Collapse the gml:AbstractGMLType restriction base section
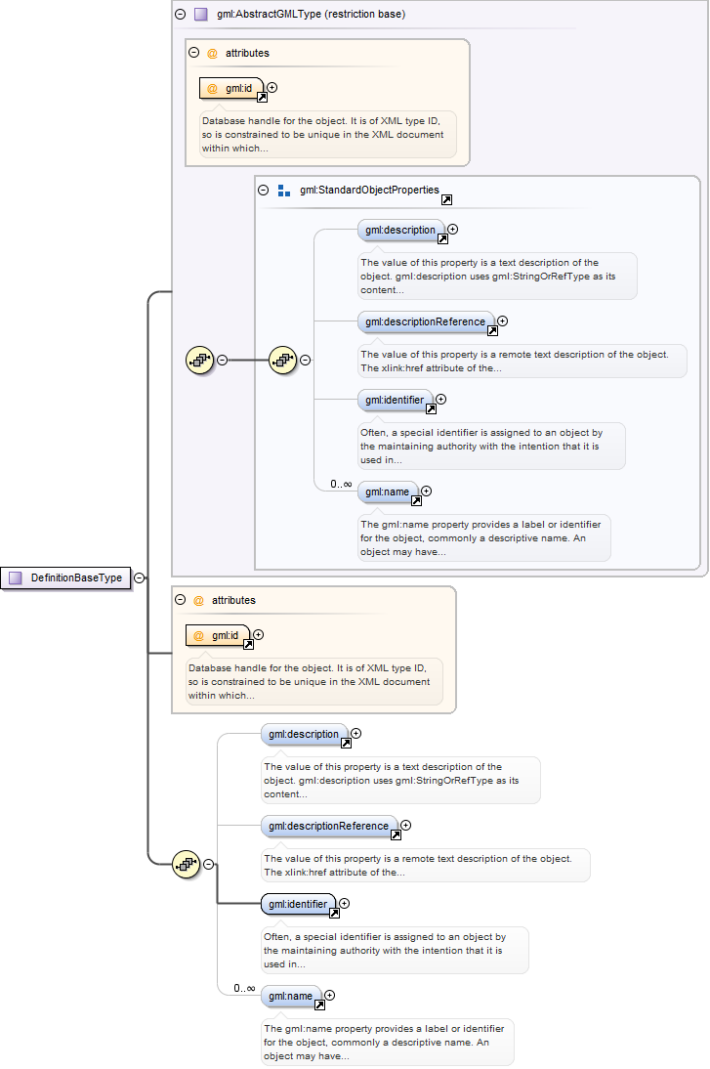Image resolution: width=710 pixels, height=1069 pixels. coord(180,15)
